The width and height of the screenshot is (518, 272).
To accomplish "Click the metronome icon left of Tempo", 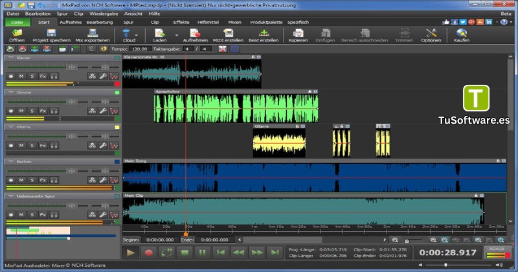I will coord(91,49).
